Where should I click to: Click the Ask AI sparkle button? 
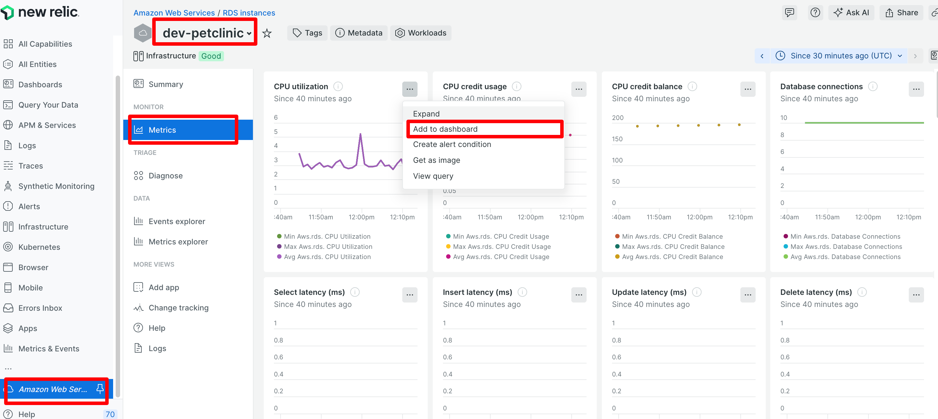click(x=851, y=13)
